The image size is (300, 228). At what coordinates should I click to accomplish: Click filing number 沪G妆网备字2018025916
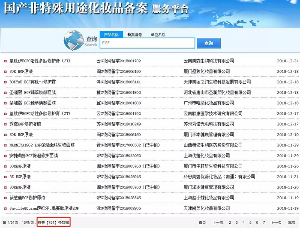(119, 177)
